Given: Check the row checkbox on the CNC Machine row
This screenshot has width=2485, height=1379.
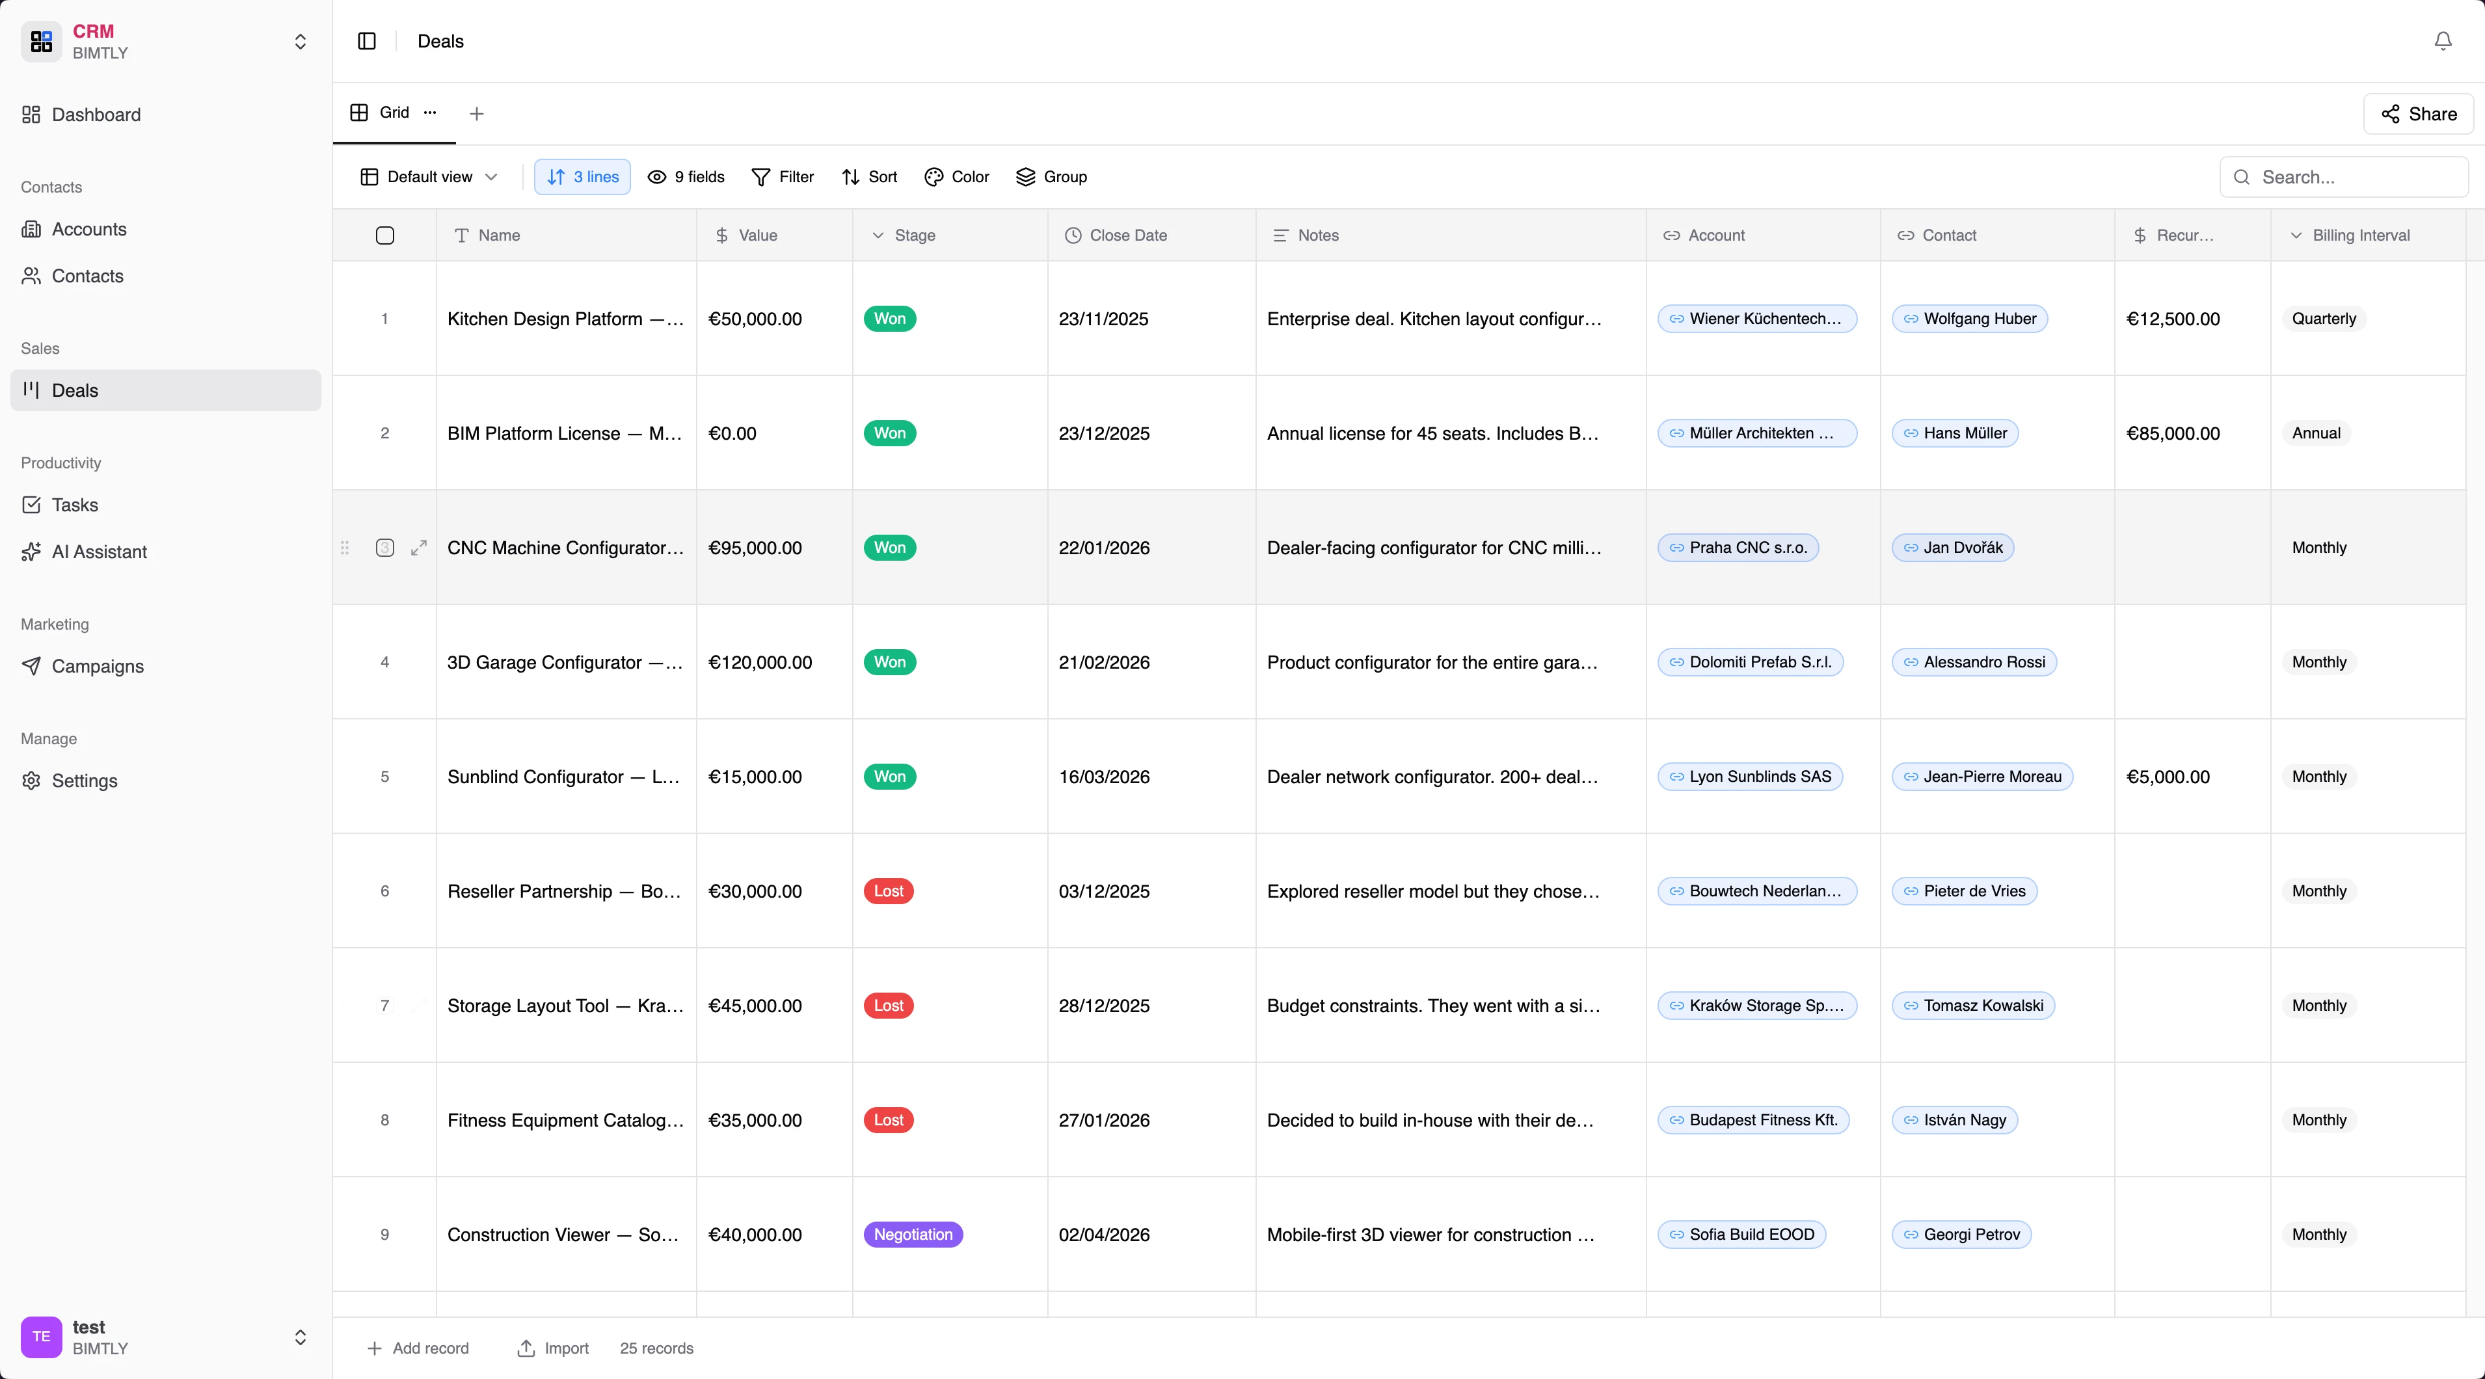Looking at the screenshot, I should click(x=384, y=548).
